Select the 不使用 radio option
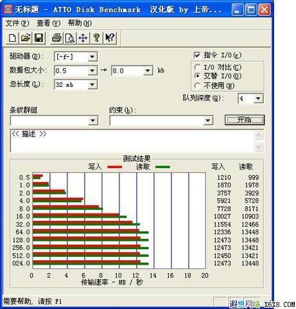The image size is (296, 309). (x=197, y=86)
